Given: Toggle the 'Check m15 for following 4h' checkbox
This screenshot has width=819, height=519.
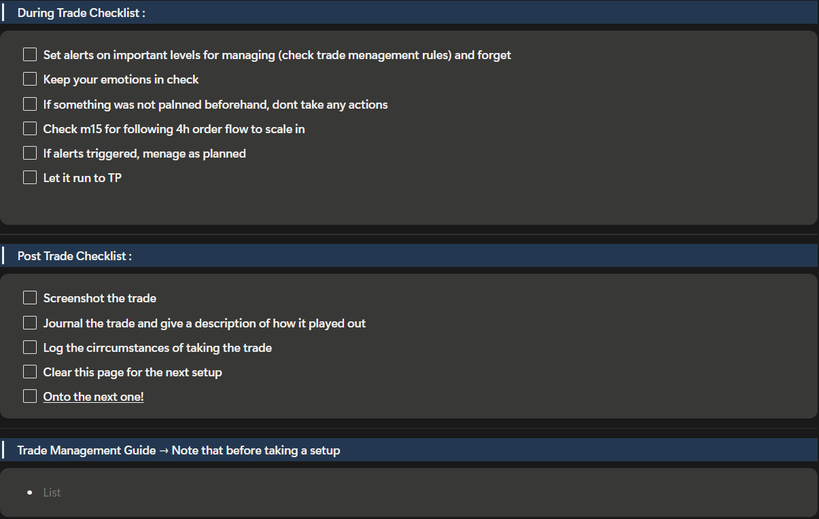Looking at the screenshot, I should pyautogui.click(x=30, y=128).
